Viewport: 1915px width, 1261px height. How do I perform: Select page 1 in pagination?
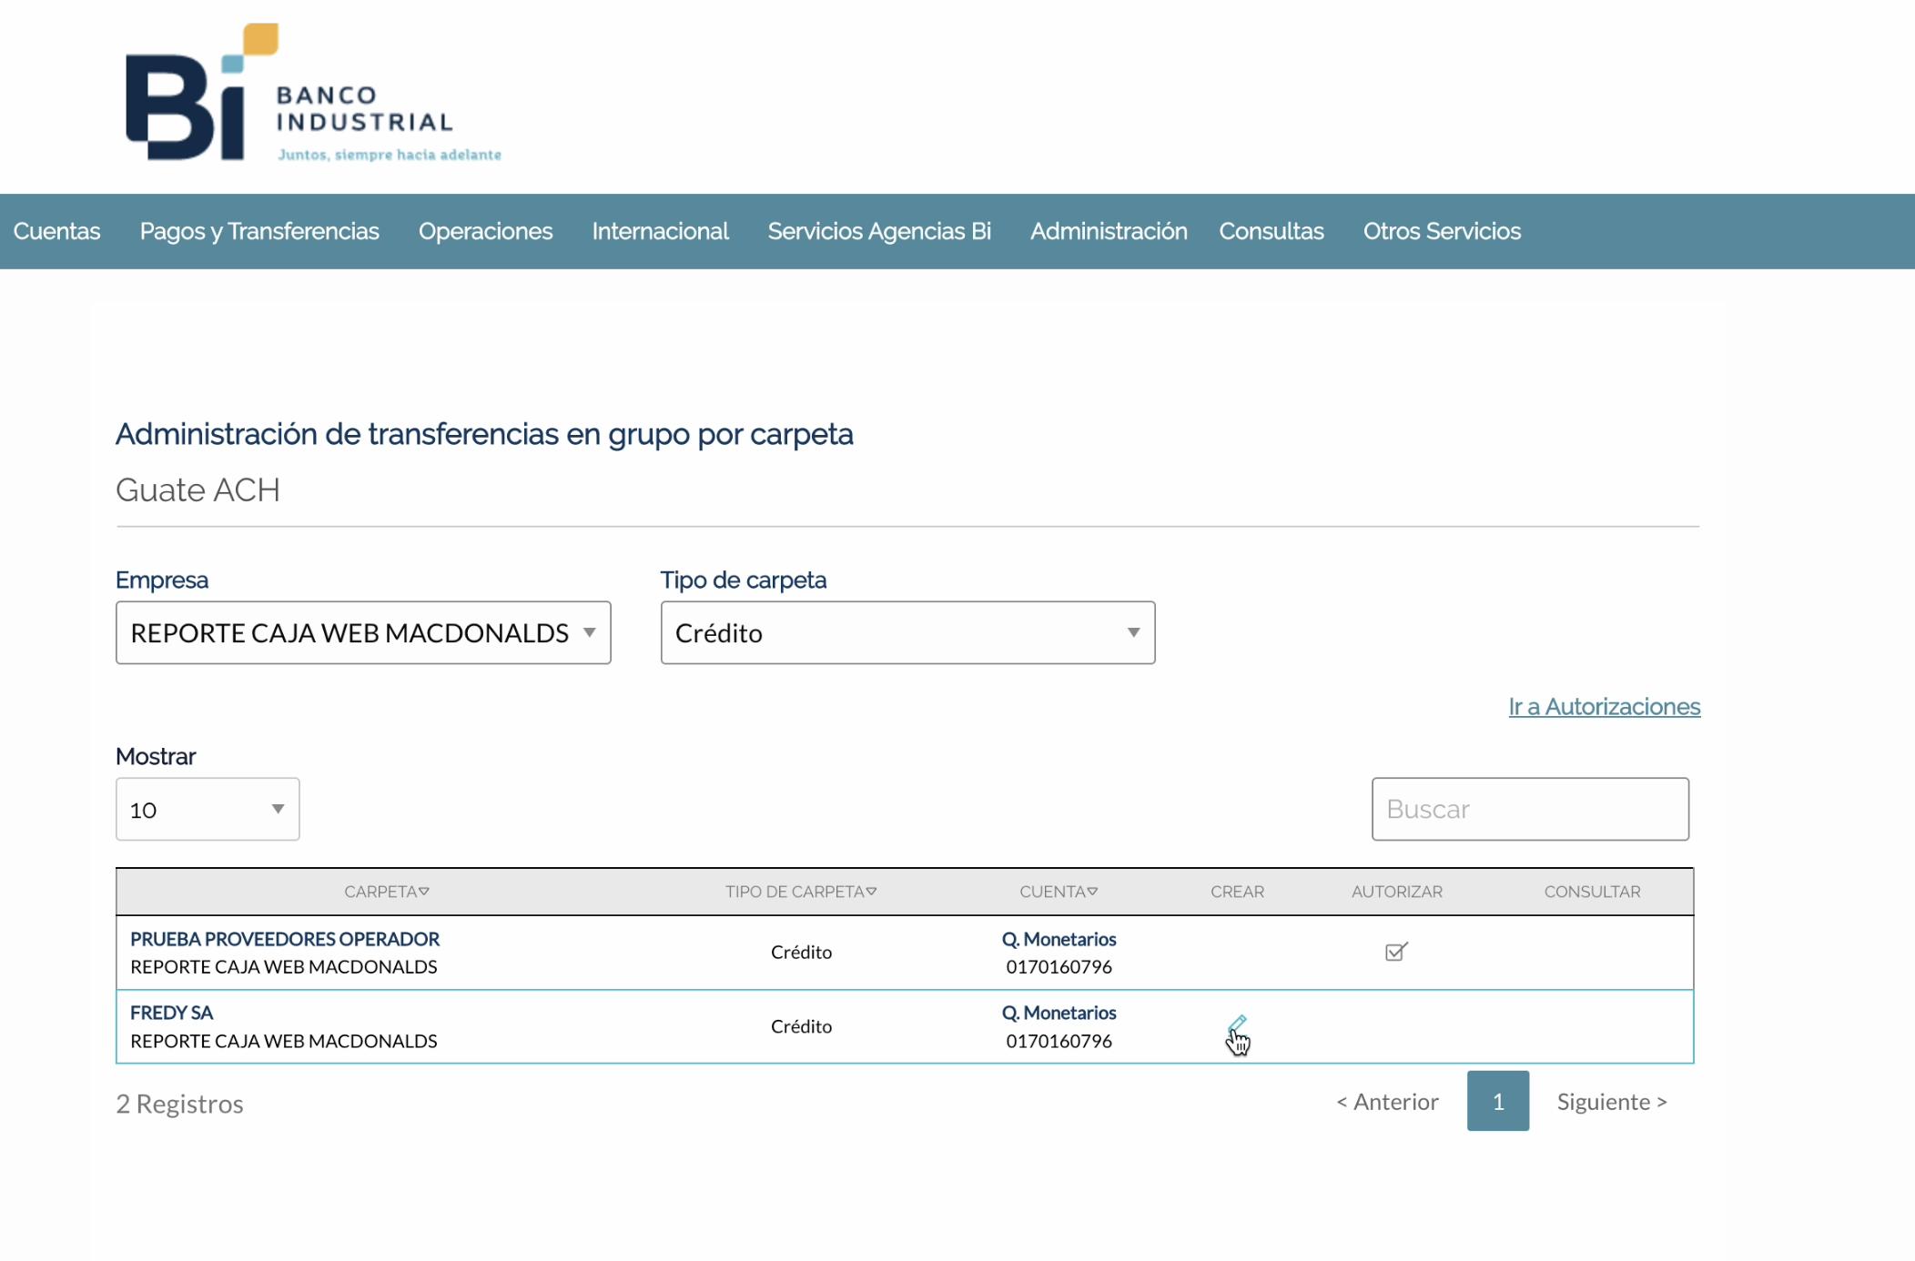point(1497,1101)
